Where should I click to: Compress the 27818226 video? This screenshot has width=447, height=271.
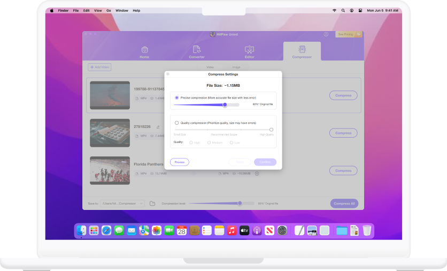343,133
